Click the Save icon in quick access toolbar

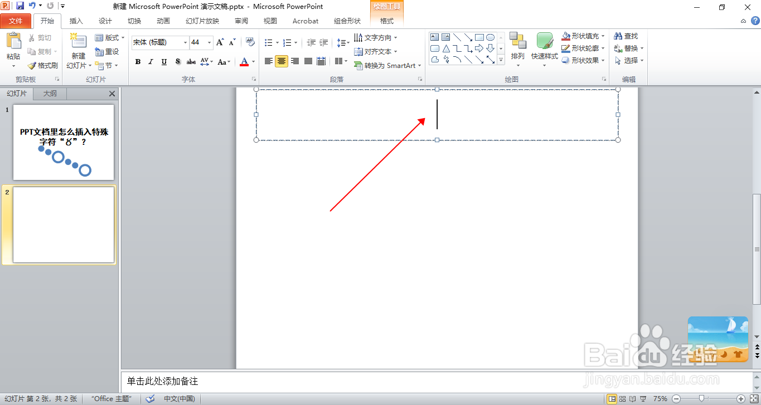[x=20, y=6]
